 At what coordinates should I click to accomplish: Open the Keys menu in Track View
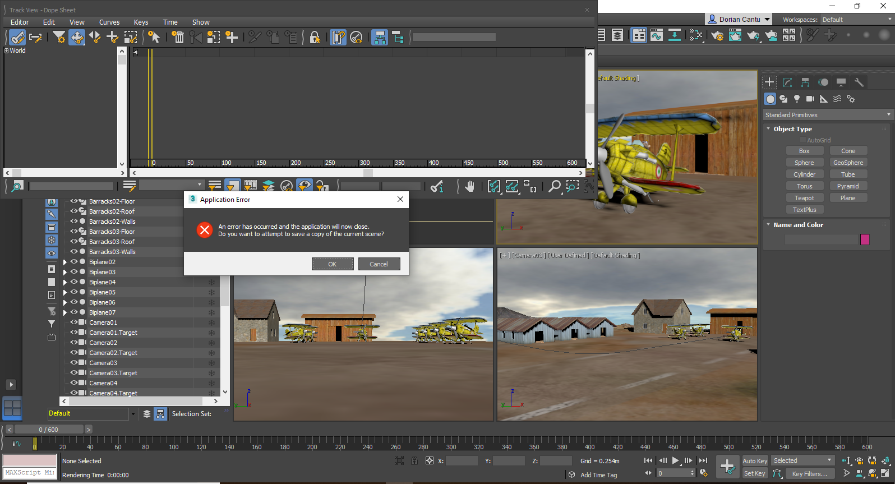tap(141, 22)
